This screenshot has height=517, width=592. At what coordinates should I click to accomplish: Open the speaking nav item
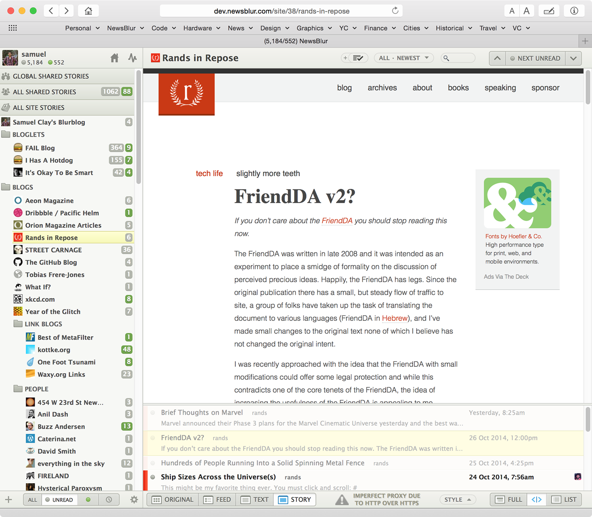[x=500, y=88]
